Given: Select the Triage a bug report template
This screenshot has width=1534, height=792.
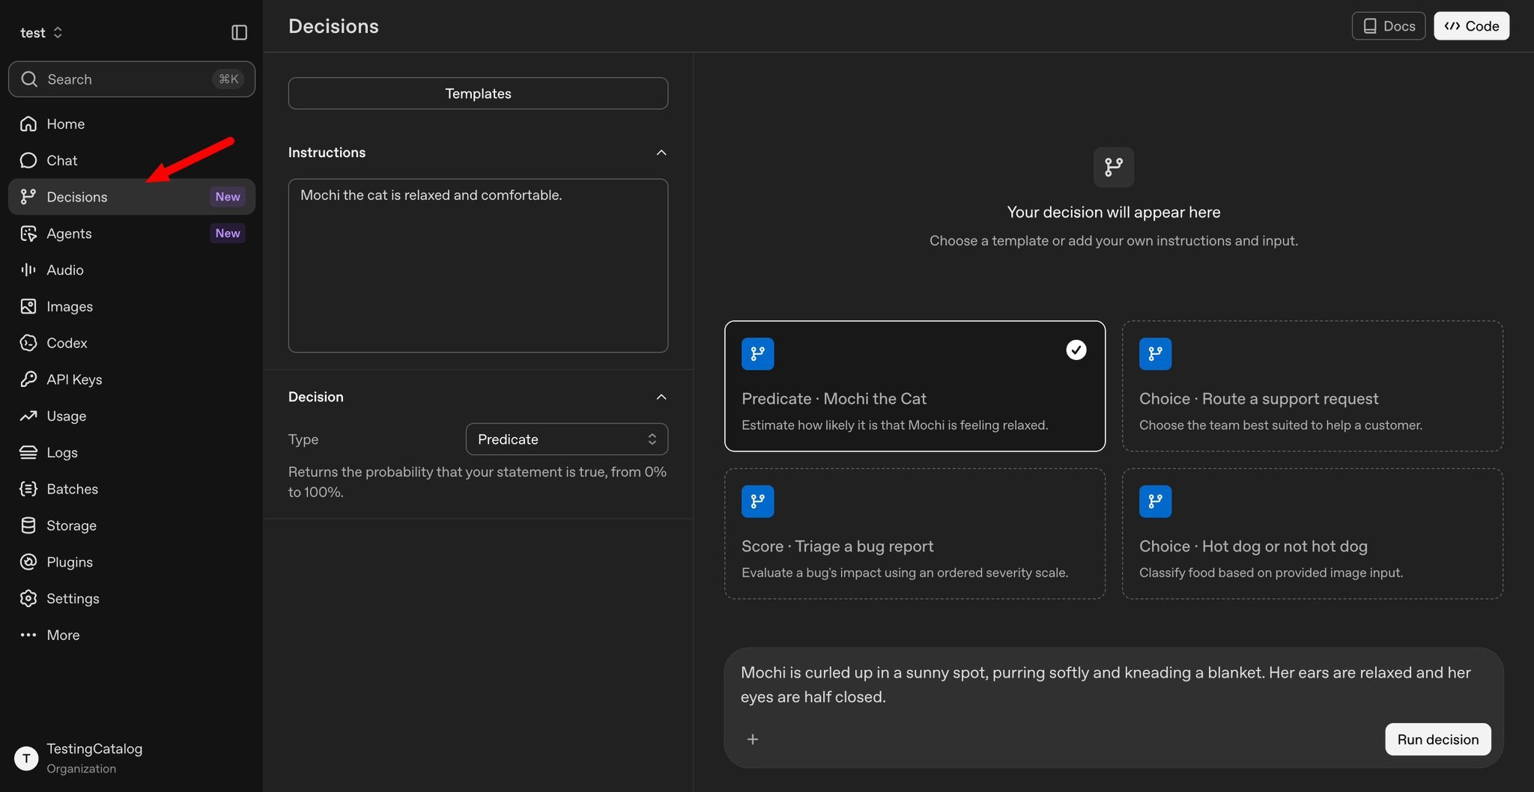Looking at the screenshot, I should coord(915,534).
